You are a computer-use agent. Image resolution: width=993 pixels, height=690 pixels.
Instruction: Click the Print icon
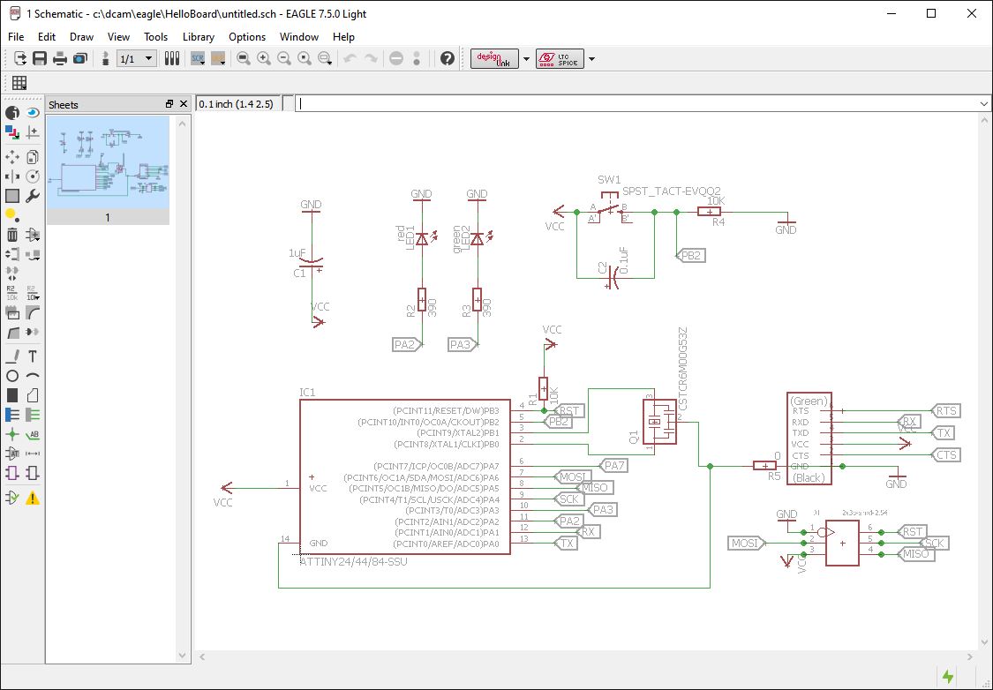point(59,59)
